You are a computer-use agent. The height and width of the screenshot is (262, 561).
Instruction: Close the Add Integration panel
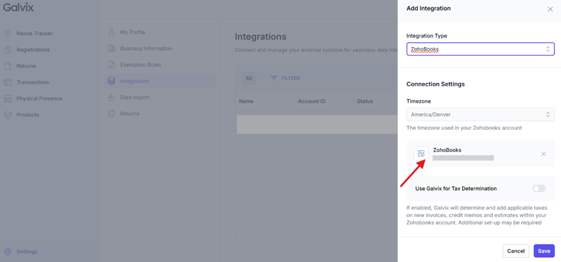(550, 10)
